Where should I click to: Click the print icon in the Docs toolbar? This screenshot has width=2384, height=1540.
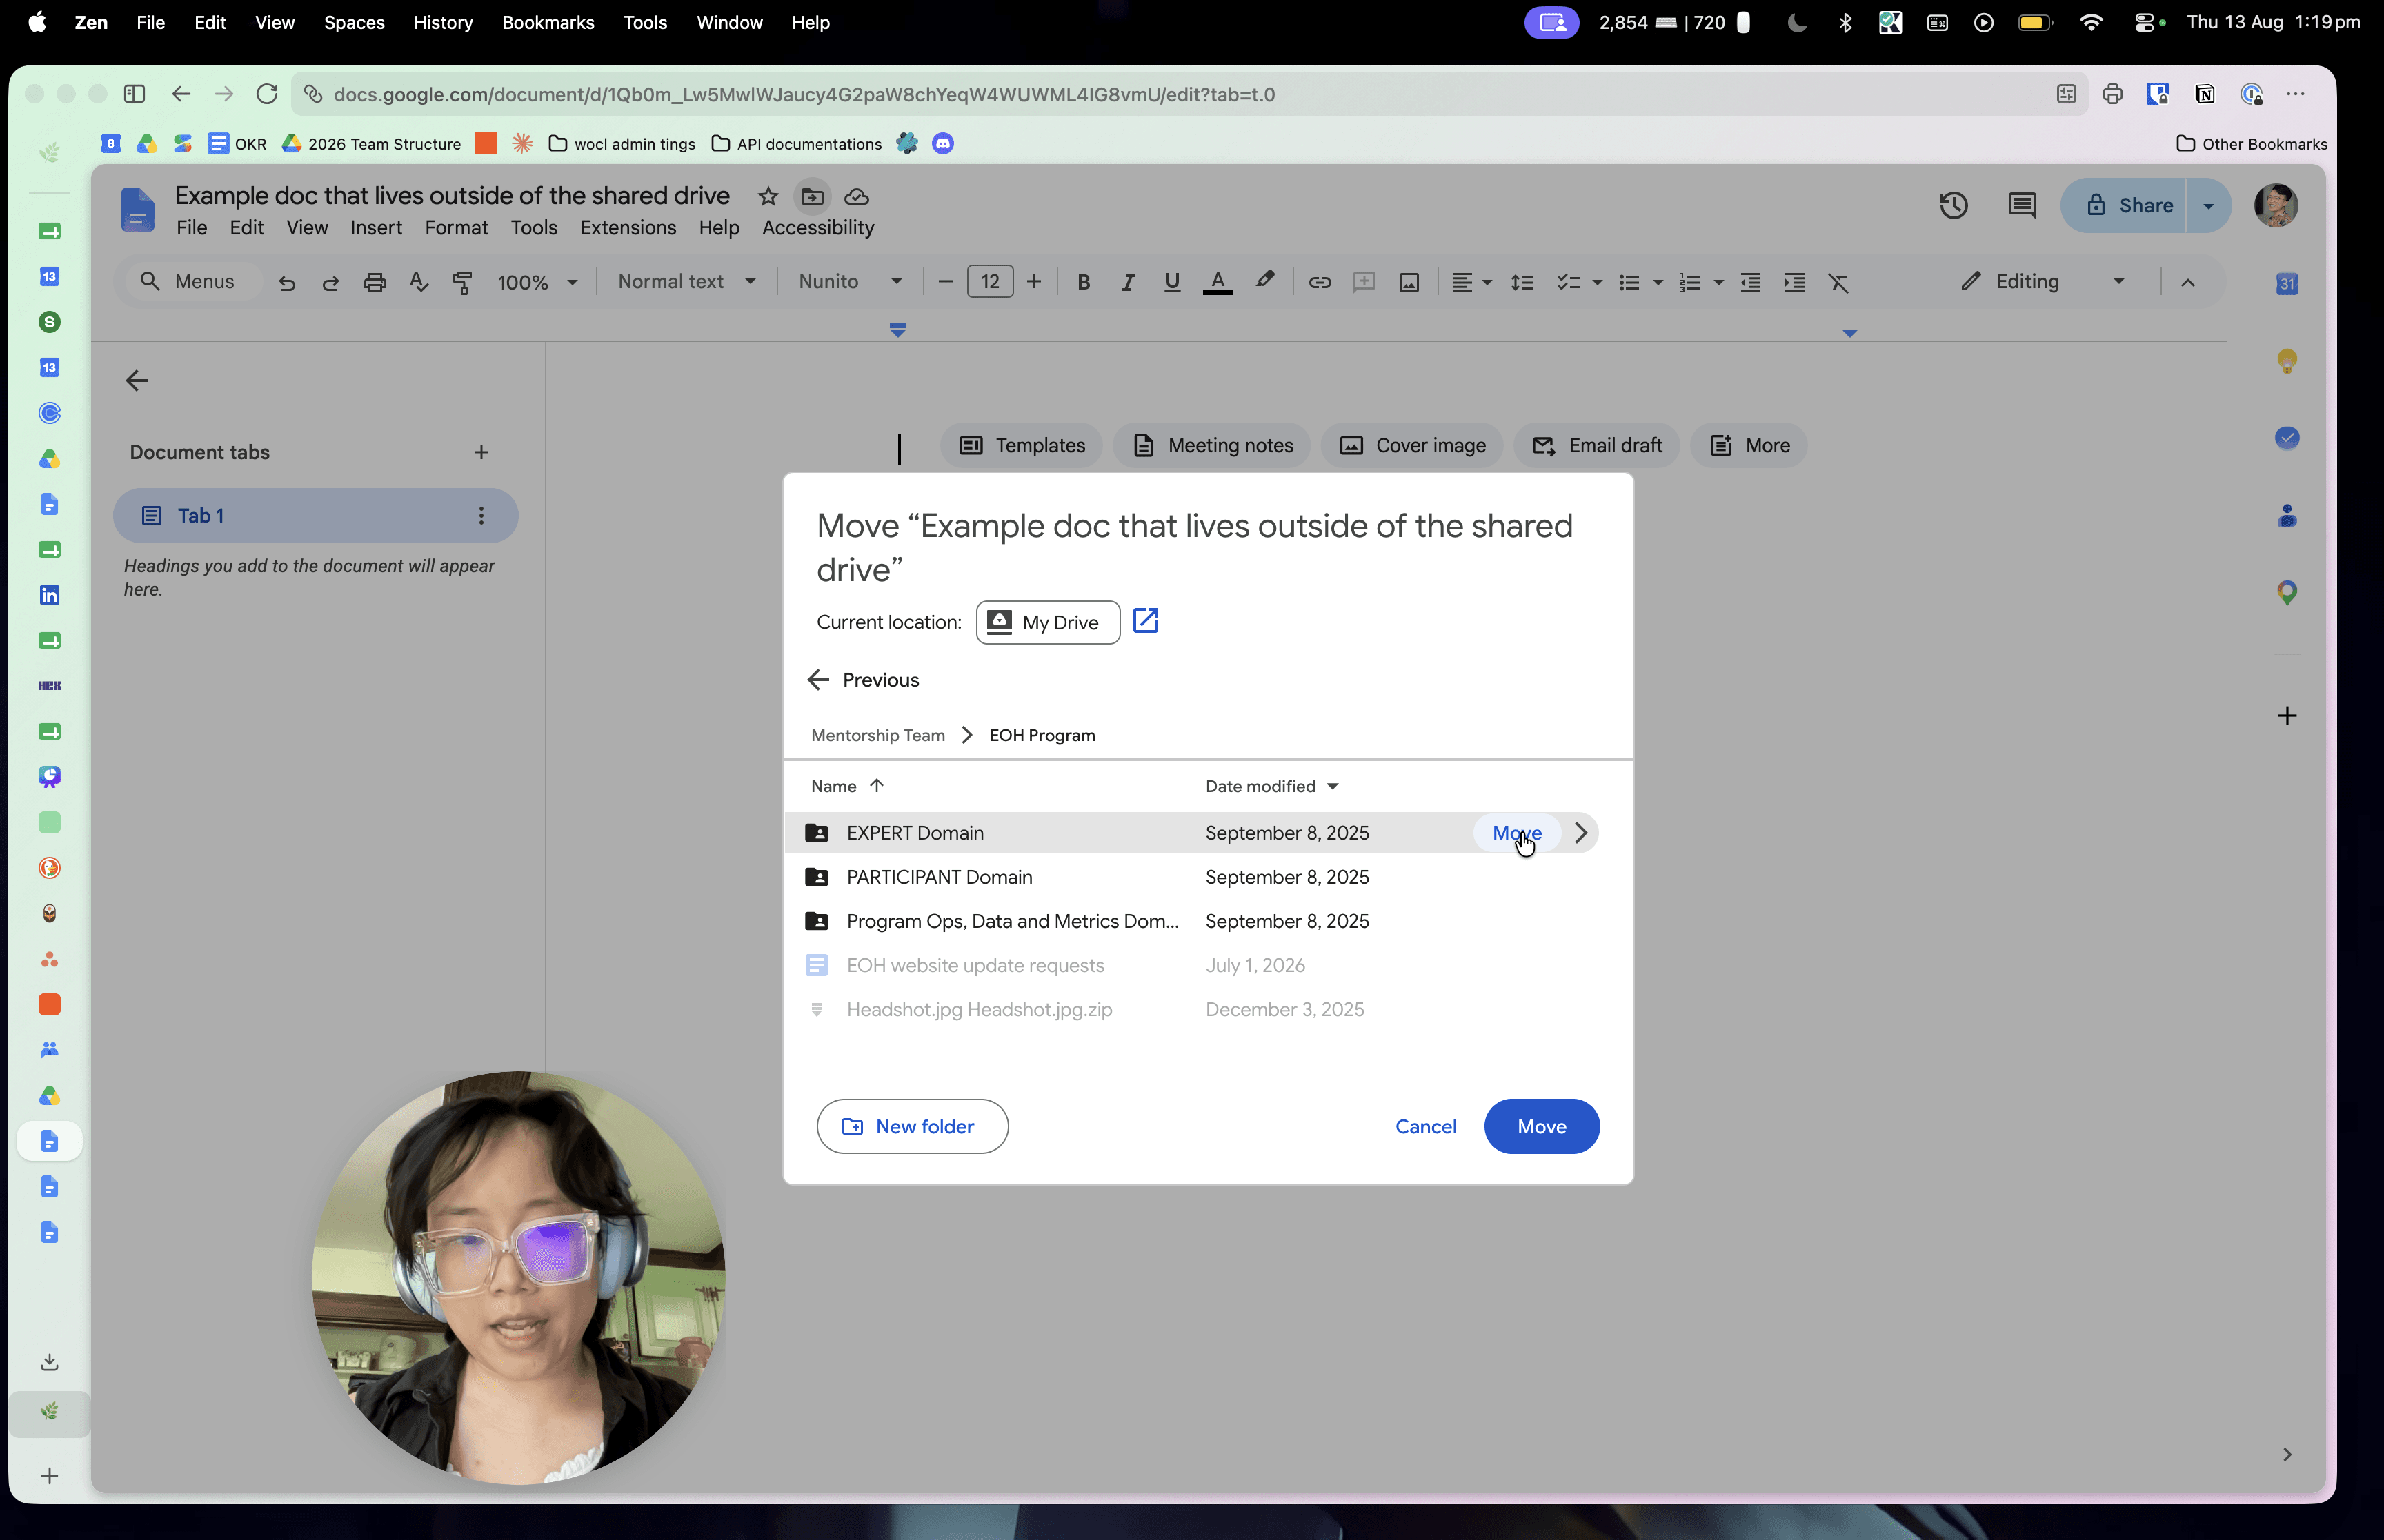pyautogui.click(x=375, y=283)
